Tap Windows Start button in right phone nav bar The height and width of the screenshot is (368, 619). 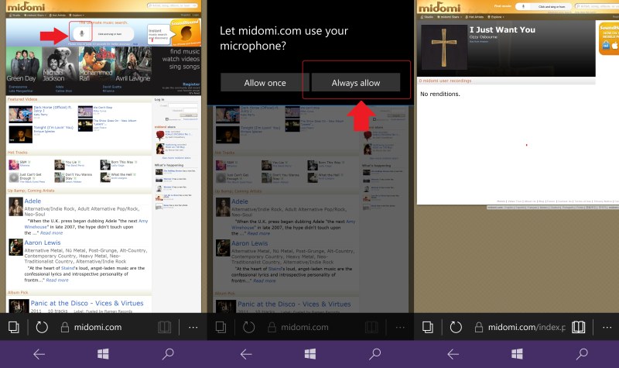517,354
